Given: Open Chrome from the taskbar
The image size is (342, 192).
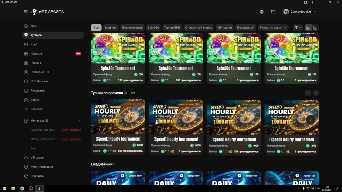Looking at the screenshot, I should click(x=22, y=189).
